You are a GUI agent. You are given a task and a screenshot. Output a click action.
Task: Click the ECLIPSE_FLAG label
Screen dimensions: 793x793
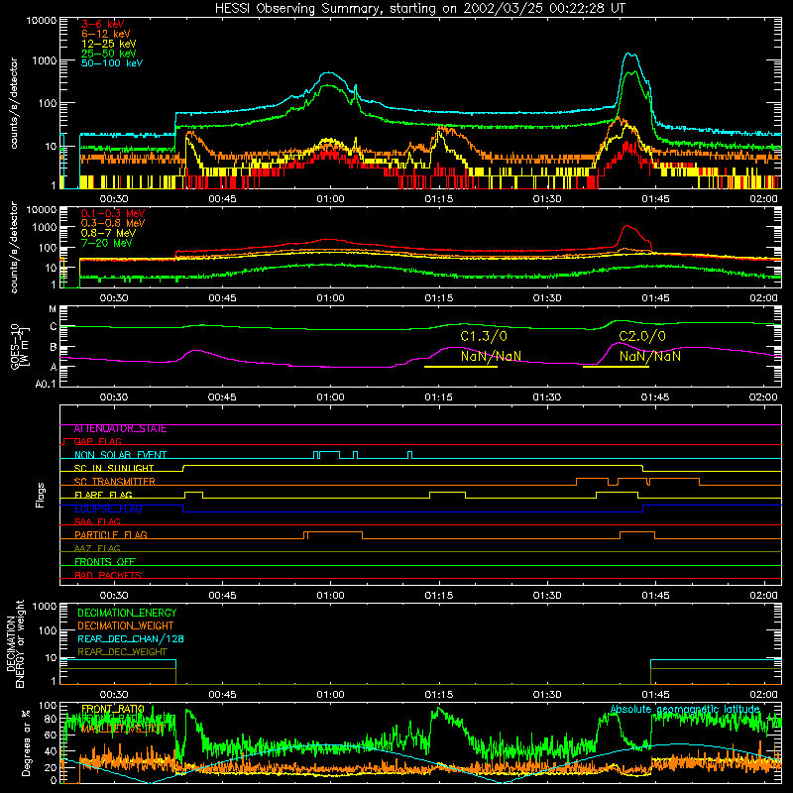click(108, 509)
